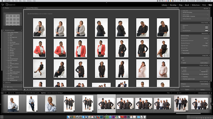Screen dimensions: 213x119
Task: Open Trash in the Dock
Action: 144,117
